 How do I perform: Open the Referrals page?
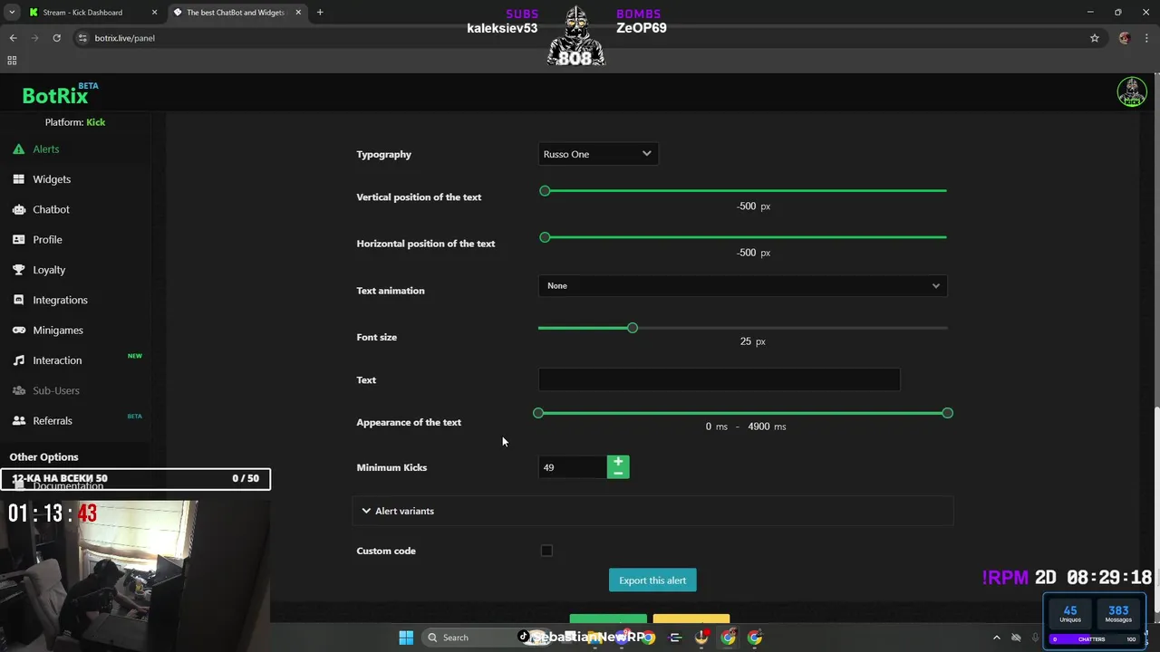(53, 421)
